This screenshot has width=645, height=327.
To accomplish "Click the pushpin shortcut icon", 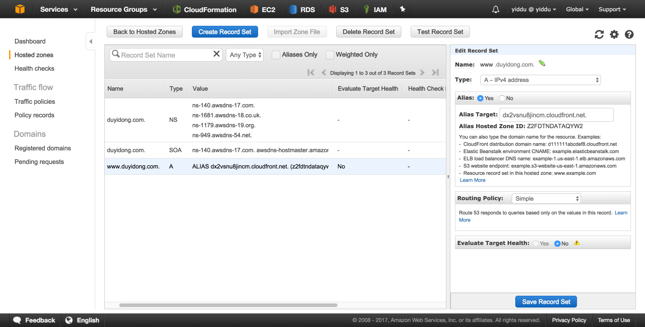I will [x=402, y=9].
